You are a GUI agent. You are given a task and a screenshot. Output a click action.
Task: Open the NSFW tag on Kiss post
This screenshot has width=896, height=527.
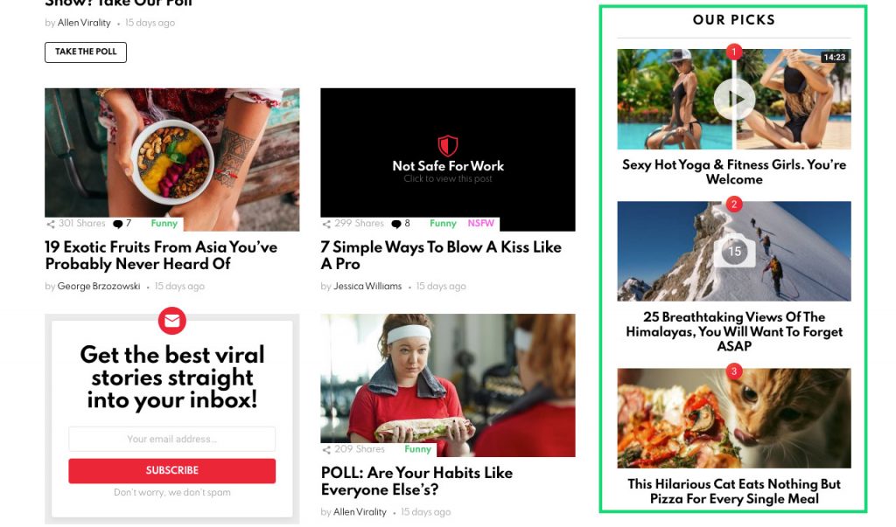tap(480, 223)
